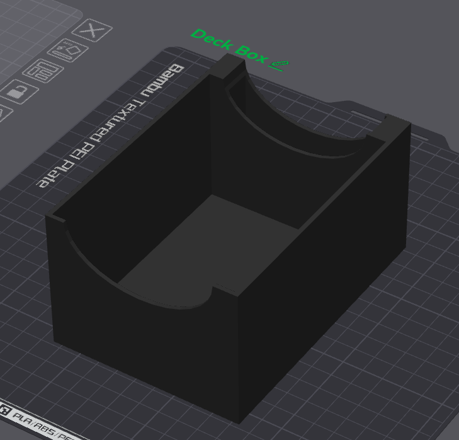This screenshot has height=440, width=459.
Task: Click the auto-orient icon beside the plate
Action: coord(67,49)
